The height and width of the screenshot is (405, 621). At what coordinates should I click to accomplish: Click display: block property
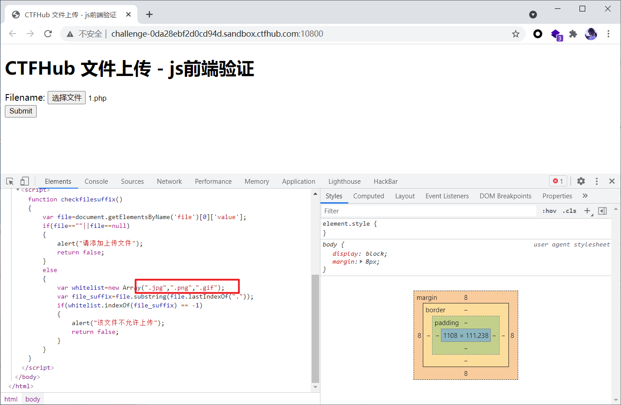tap(360, 254)
